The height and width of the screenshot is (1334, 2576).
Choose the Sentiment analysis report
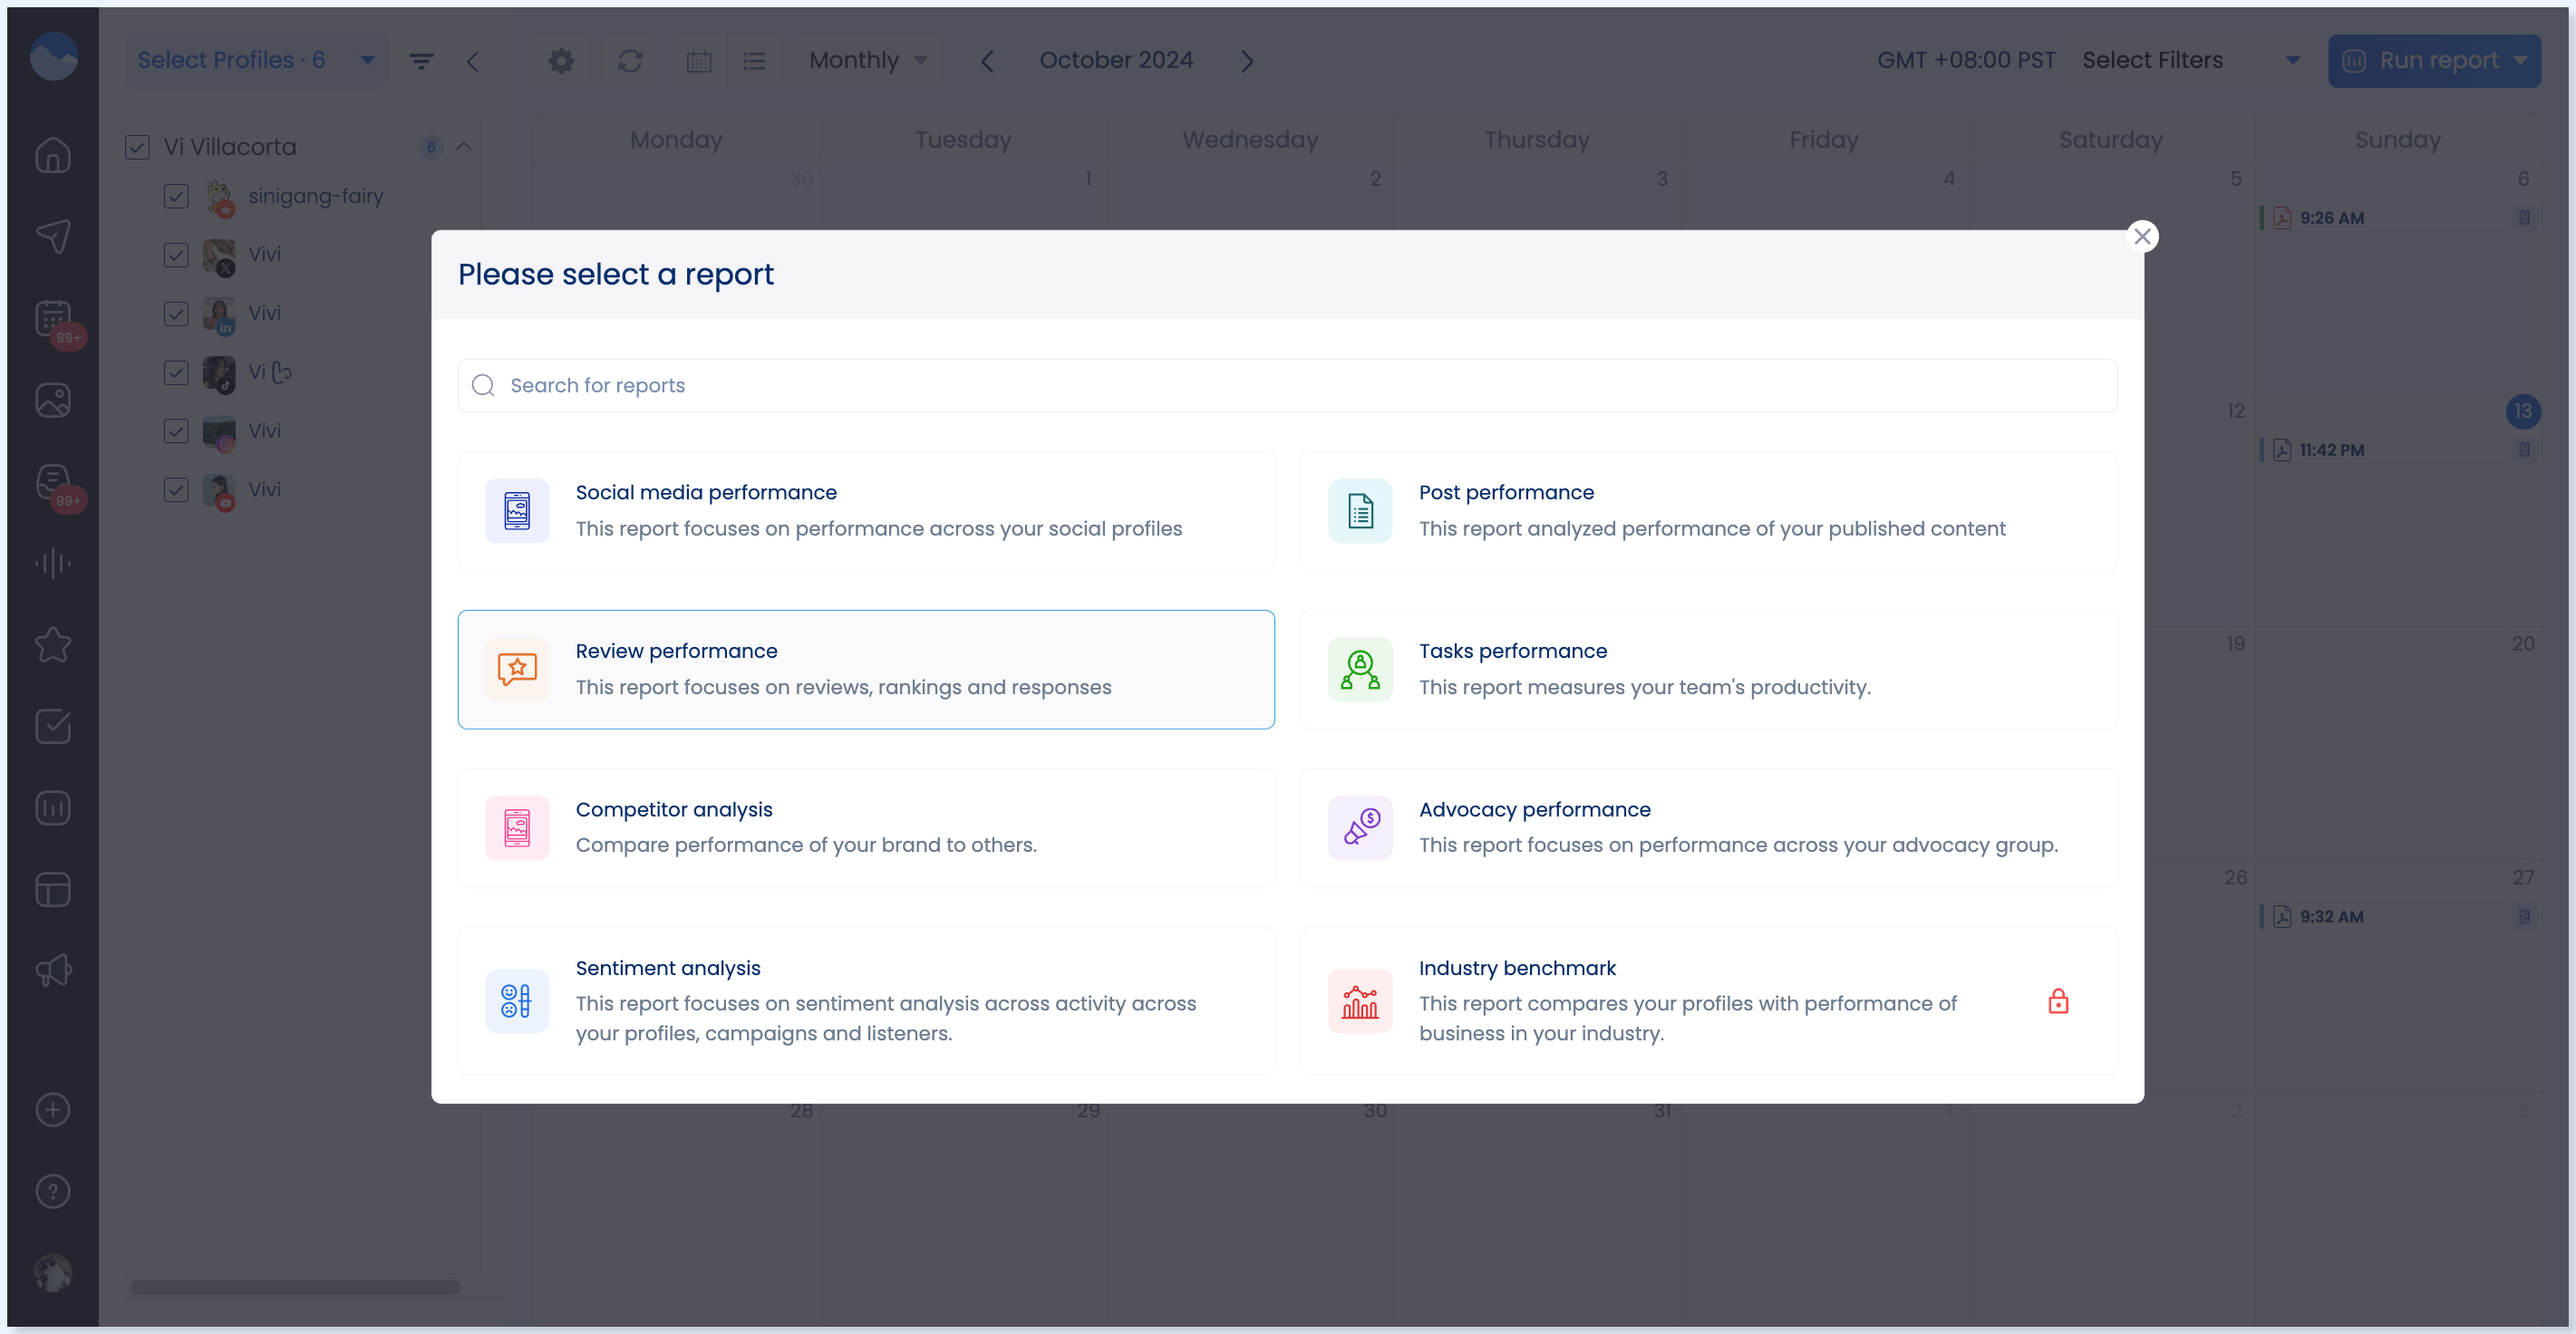866,1001
